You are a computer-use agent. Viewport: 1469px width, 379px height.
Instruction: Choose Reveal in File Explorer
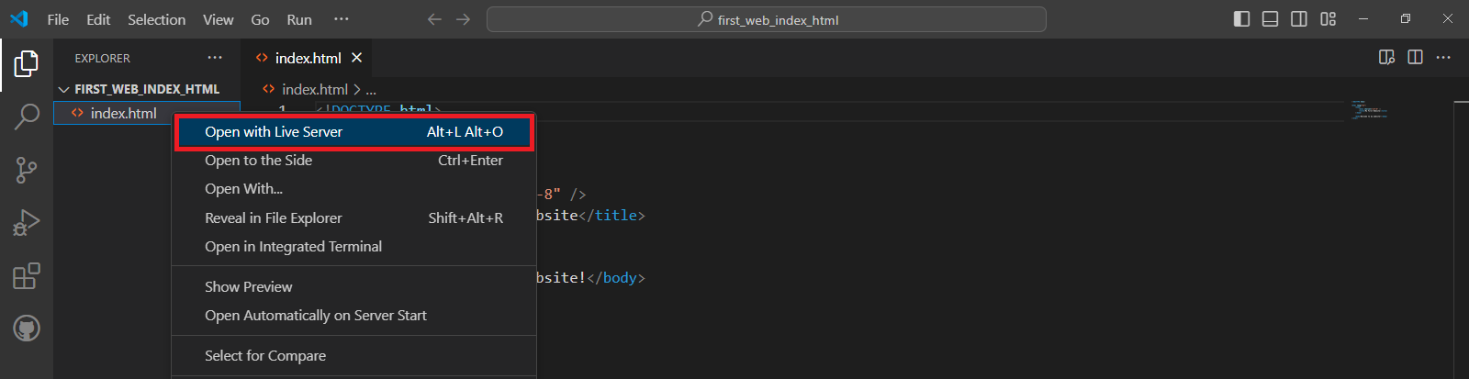click(273, 218)
